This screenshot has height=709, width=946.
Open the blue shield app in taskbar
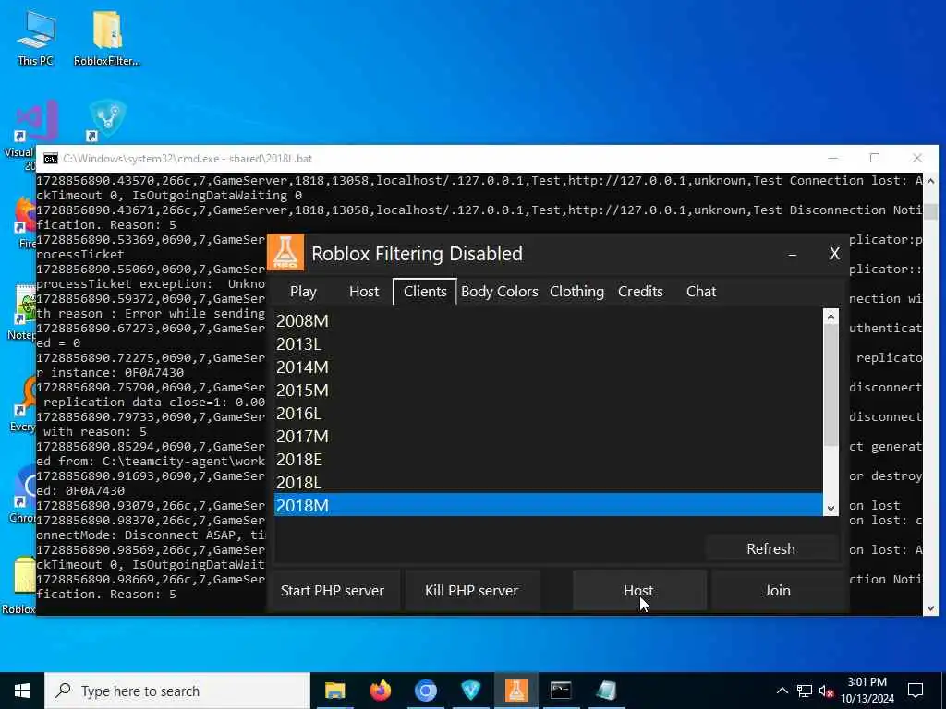point(470,691)
